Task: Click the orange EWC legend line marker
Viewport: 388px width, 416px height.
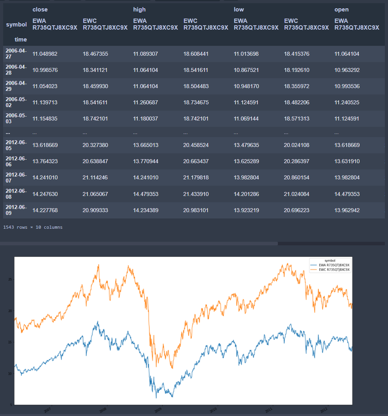Action: point(314,269)
